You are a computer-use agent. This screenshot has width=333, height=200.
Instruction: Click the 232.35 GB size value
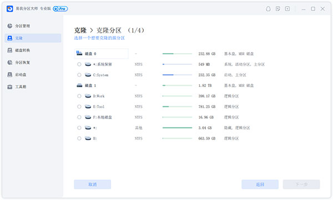point(207,75)
